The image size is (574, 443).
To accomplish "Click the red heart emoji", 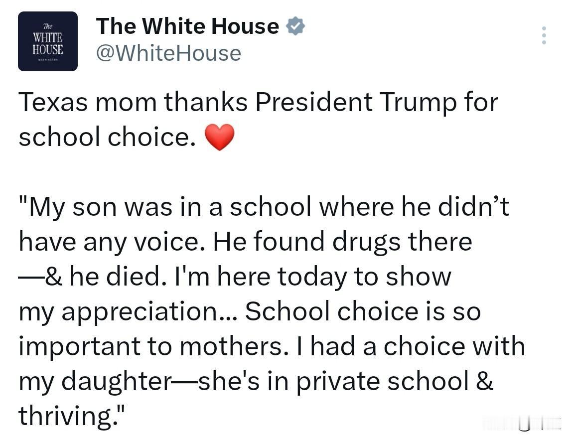I will [x=219, y=137].
